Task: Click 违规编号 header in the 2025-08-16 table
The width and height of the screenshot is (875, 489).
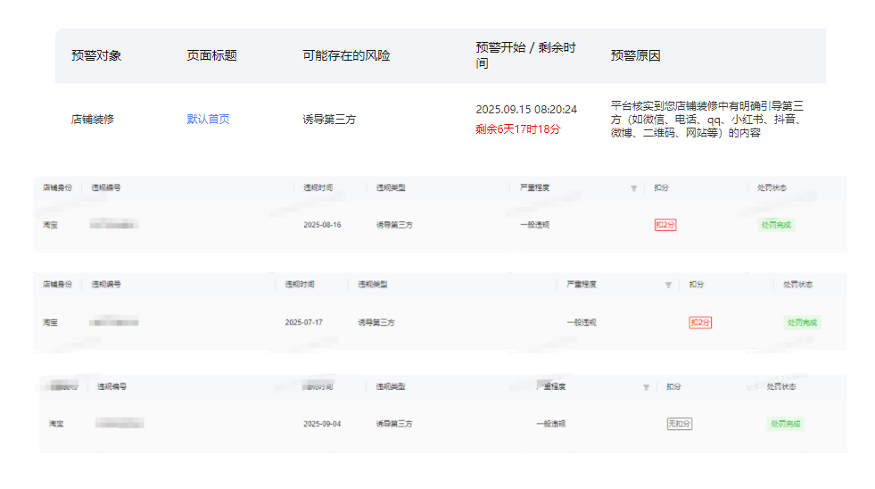Action: coord(106,188)
